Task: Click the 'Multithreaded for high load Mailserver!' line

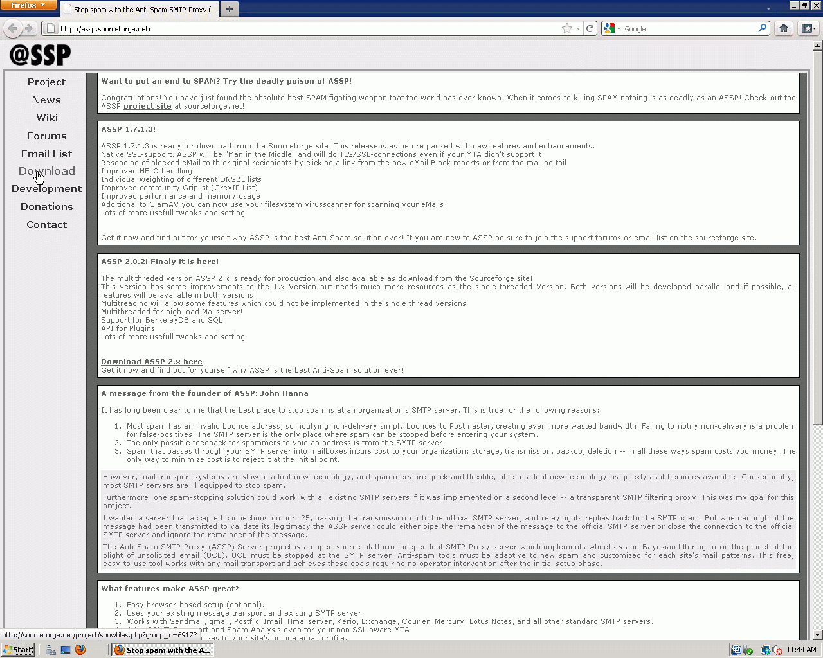Action: point(172,312)
